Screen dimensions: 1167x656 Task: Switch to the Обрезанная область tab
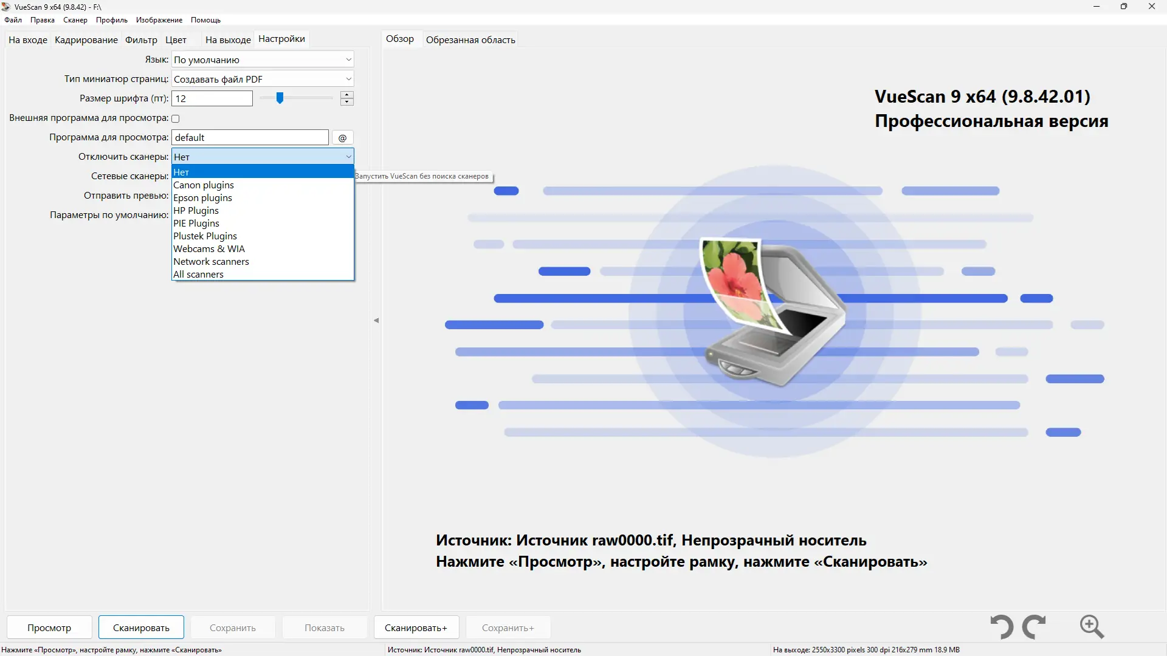point(470,39)
